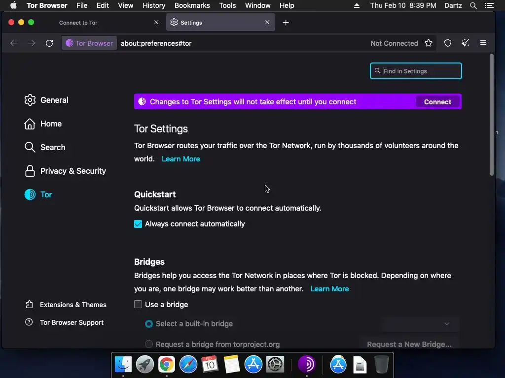Close the Connect to Tor tab
Viewport: 505px width, 378px height.
point(156,22)
